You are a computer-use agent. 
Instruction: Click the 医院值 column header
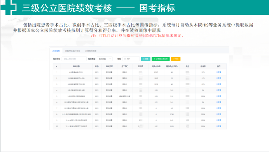(140, 66)
